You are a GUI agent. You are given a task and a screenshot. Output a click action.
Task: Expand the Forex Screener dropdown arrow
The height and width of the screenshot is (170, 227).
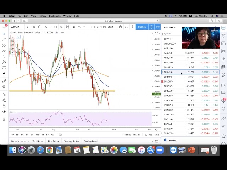(28, 141)
